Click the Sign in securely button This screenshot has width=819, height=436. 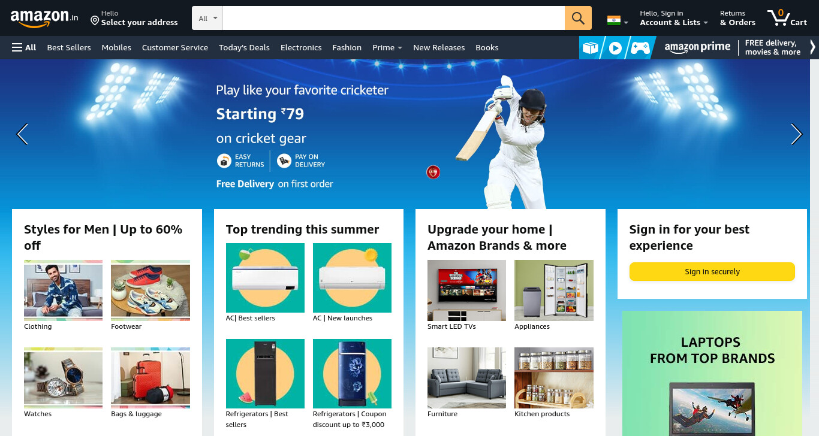pos(712,271)
